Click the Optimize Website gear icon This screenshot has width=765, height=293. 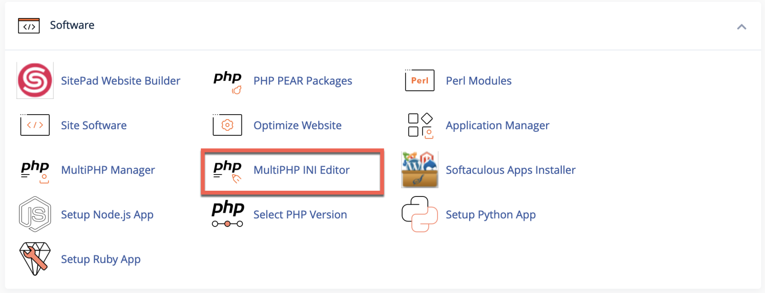(227, 125)
